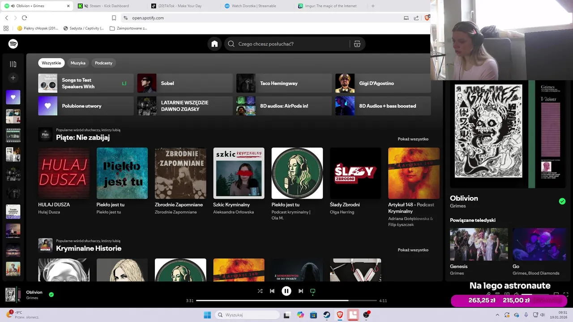Go back in browser history
573x322 pixels.
pyautogui.click(x=6, y=18)
